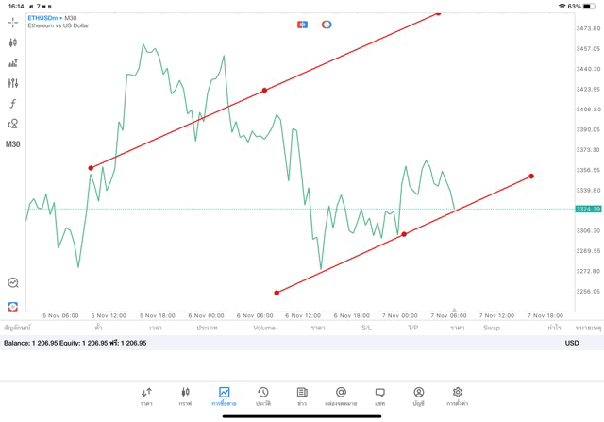Tap the red-blue square icon above chart

[x=302, y=25]
